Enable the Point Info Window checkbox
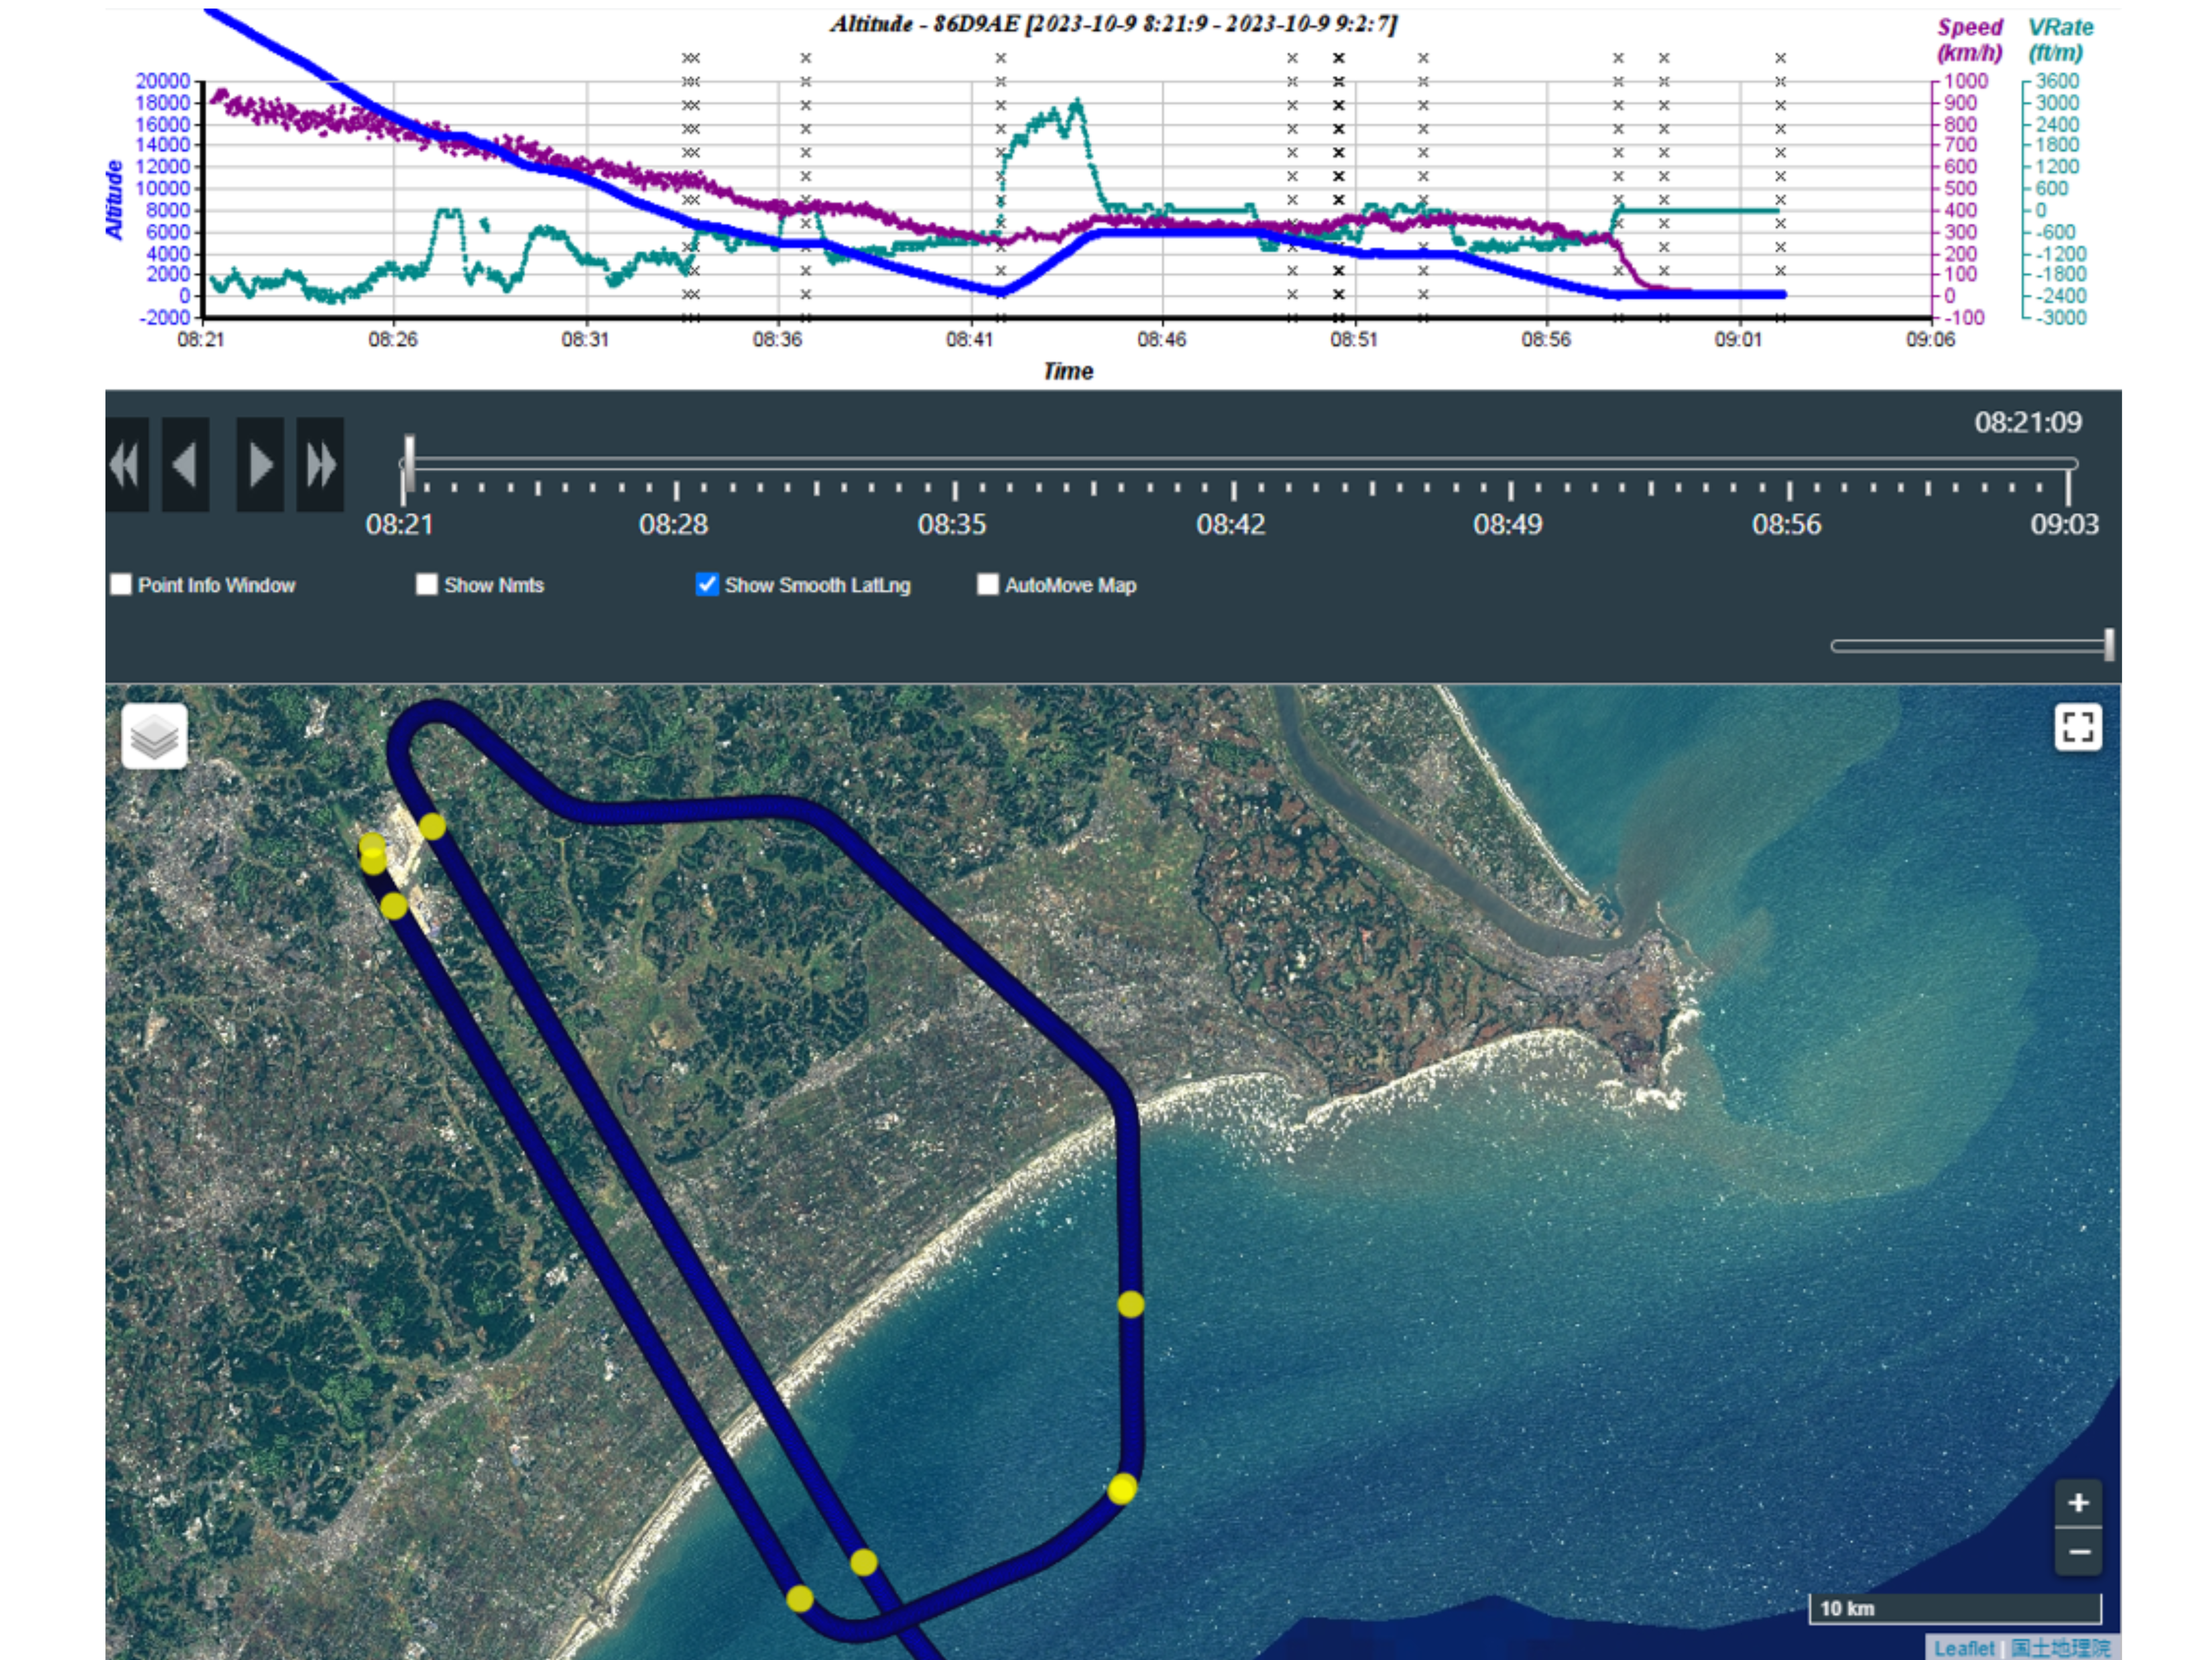This screenshot has height=1660, width=2212. click(x=121, y=585)
